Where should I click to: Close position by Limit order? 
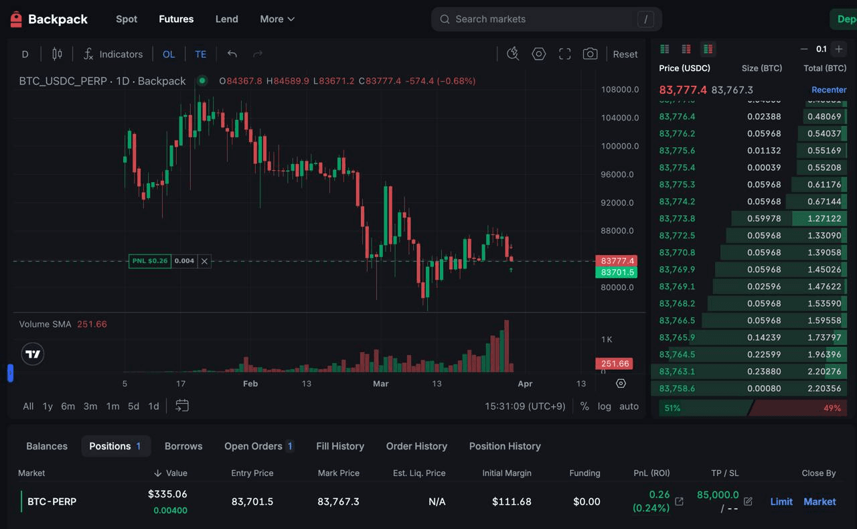[x=781, y=502]
